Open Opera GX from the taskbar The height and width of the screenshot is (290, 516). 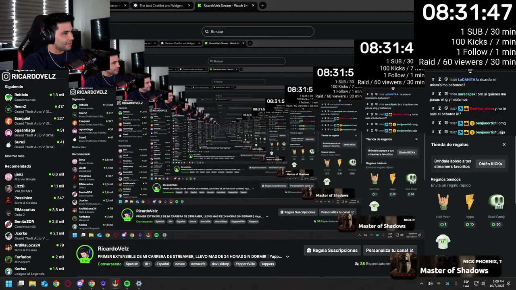(x=68, y=284)
